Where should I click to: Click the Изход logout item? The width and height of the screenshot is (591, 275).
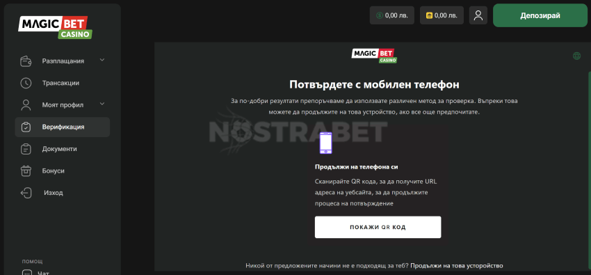click(x=63, y=193)
